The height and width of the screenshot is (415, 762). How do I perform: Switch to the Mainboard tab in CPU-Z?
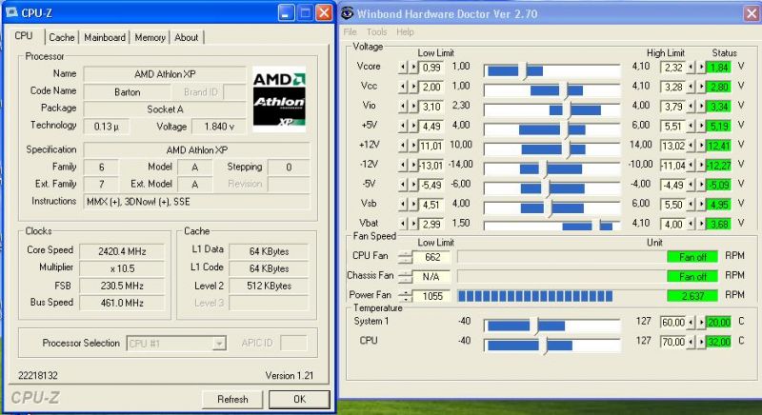[105, 37]
